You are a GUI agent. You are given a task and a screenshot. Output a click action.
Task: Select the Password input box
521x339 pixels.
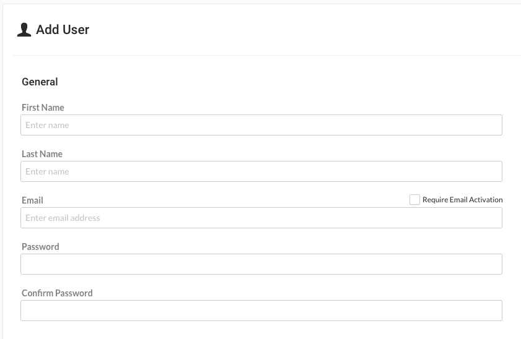pyautogui.click(x=261, y=264)
